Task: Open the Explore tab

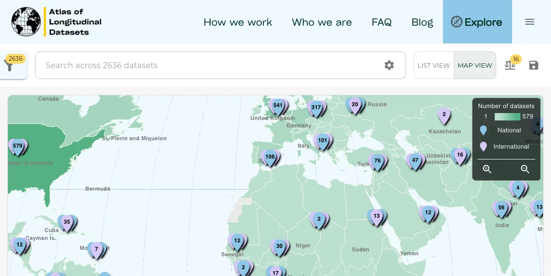Action: point(477,22)
